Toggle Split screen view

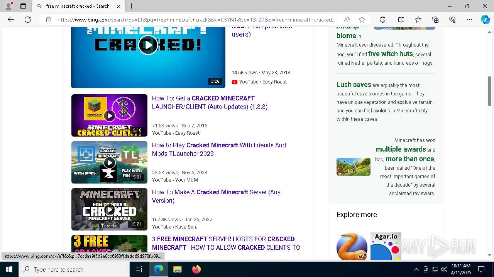401,20
